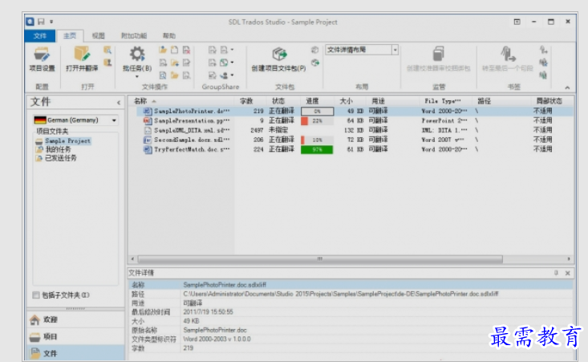Click the Word icon beside SamplePhotoPrinter.doc
Image resolution: width=588 pixels, height=362 pixels.
(x=148, y=111)
